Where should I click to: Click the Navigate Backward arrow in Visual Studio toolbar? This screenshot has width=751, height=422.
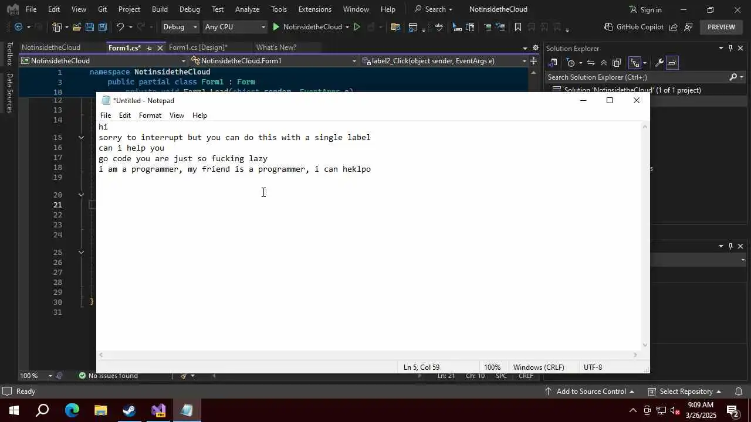pos(18,27)
